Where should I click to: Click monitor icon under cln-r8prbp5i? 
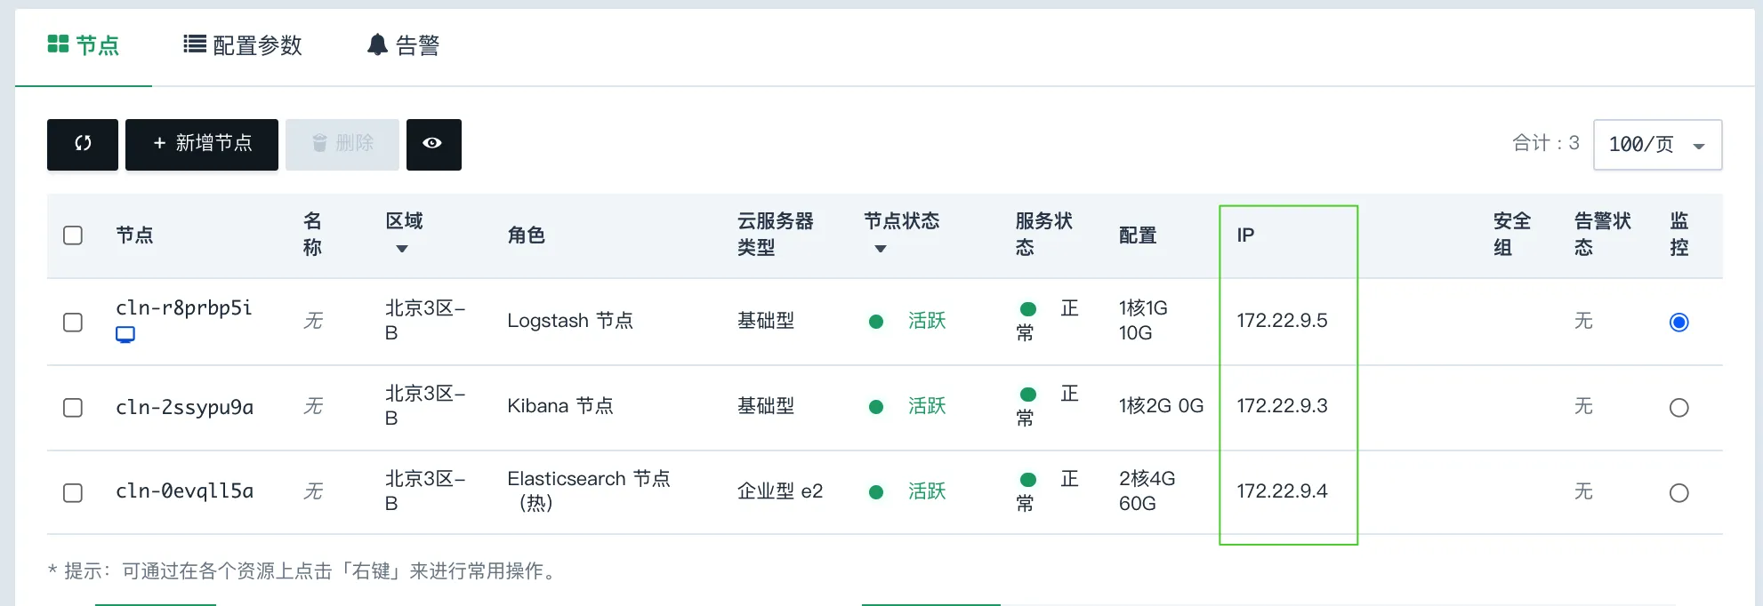[125, 335]
